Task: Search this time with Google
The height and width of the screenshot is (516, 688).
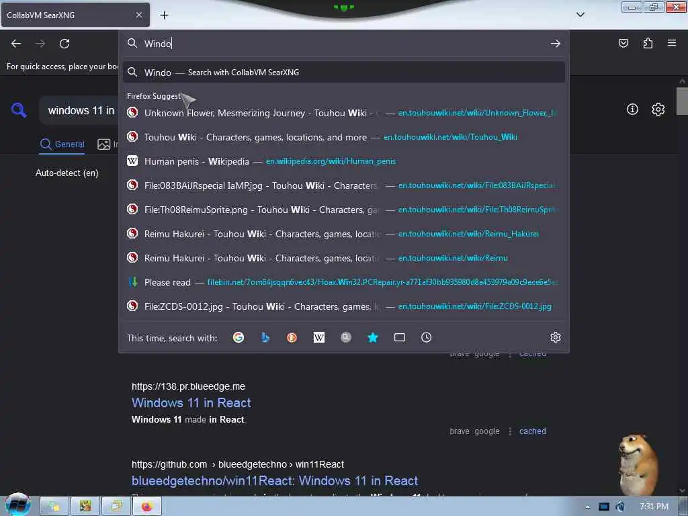Action: [x=239, y=337]
